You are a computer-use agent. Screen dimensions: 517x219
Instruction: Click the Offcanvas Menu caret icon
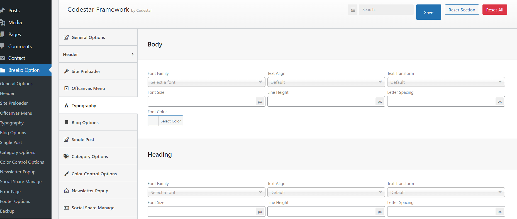66,88
